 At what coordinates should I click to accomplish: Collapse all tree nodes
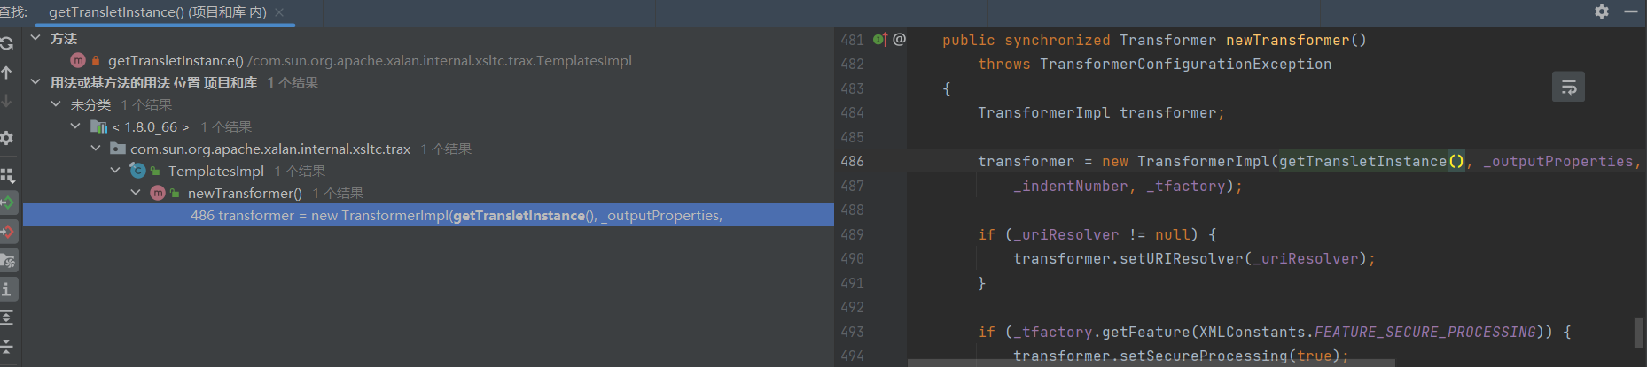pos(6,346)
